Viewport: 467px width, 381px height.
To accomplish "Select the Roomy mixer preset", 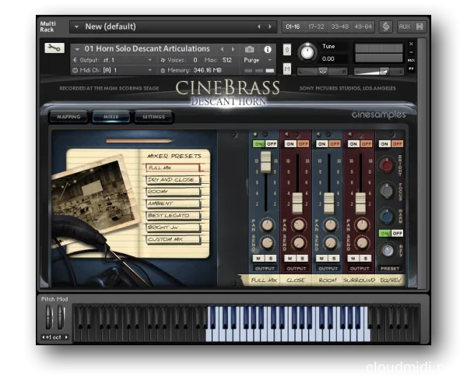I will tap(173, 192).
